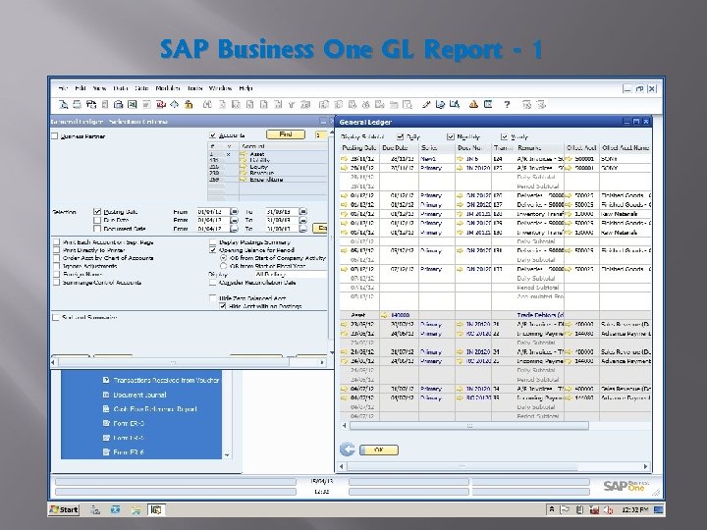Open calendar picker for Due Date To

tap(303, 220)
